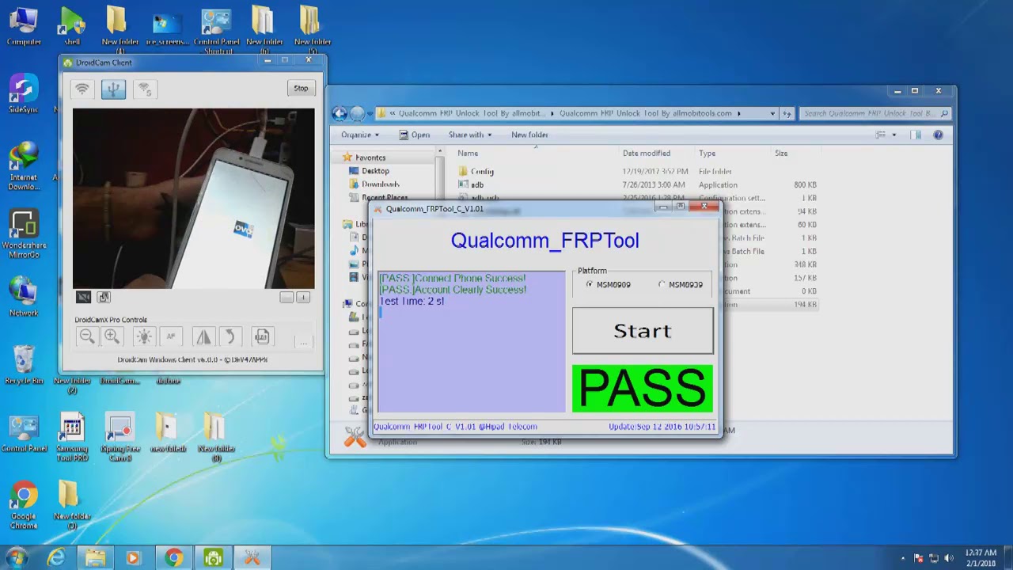Launch Internet Explorer from the taskbar
The width and height of the screenshot is (1013, 570).
(55, 558)
